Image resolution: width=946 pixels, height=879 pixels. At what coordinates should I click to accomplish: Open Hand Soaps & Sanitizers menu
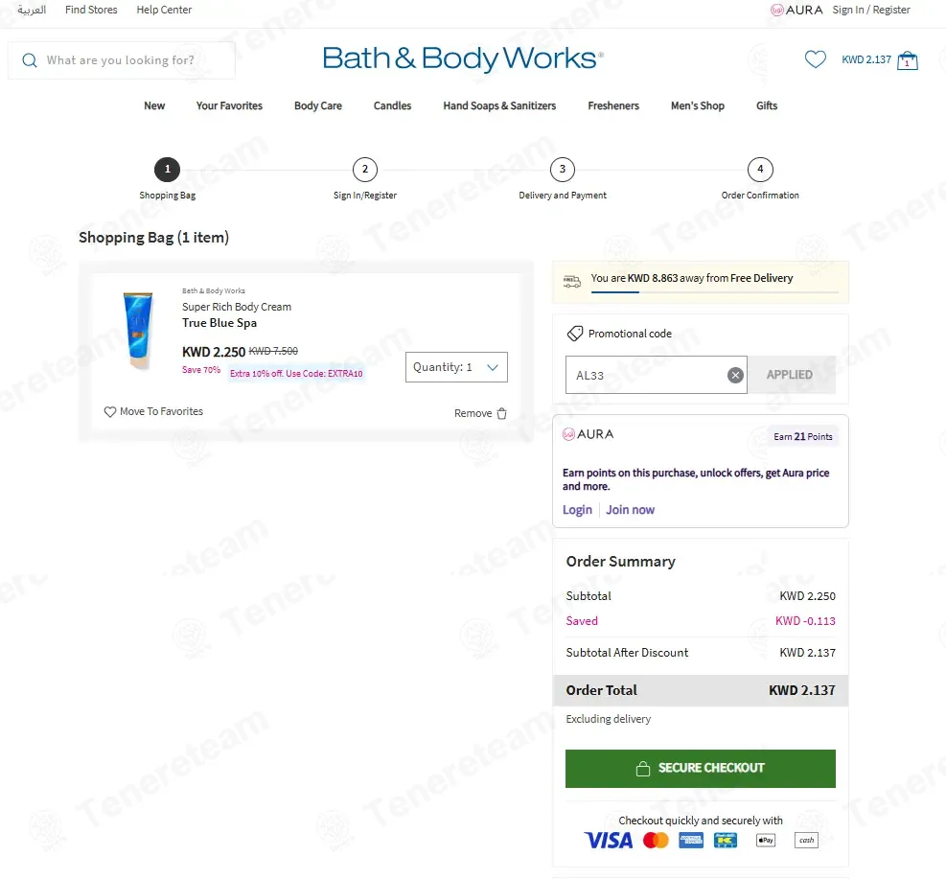[499, 105]
